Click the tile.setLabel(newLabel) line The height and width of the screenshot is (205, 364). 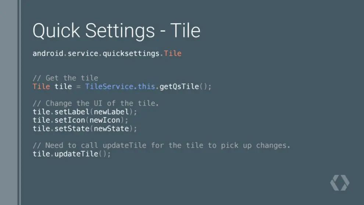85,112
